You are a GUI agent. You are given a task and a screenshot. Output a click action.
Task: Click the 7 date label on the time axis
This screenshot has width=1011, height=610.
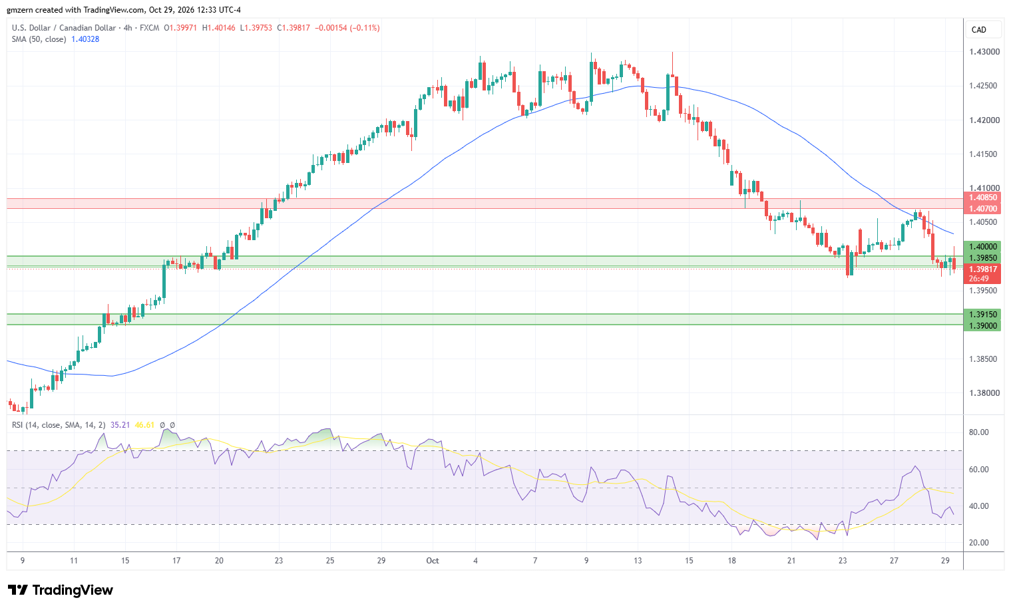tap(535, 561)
